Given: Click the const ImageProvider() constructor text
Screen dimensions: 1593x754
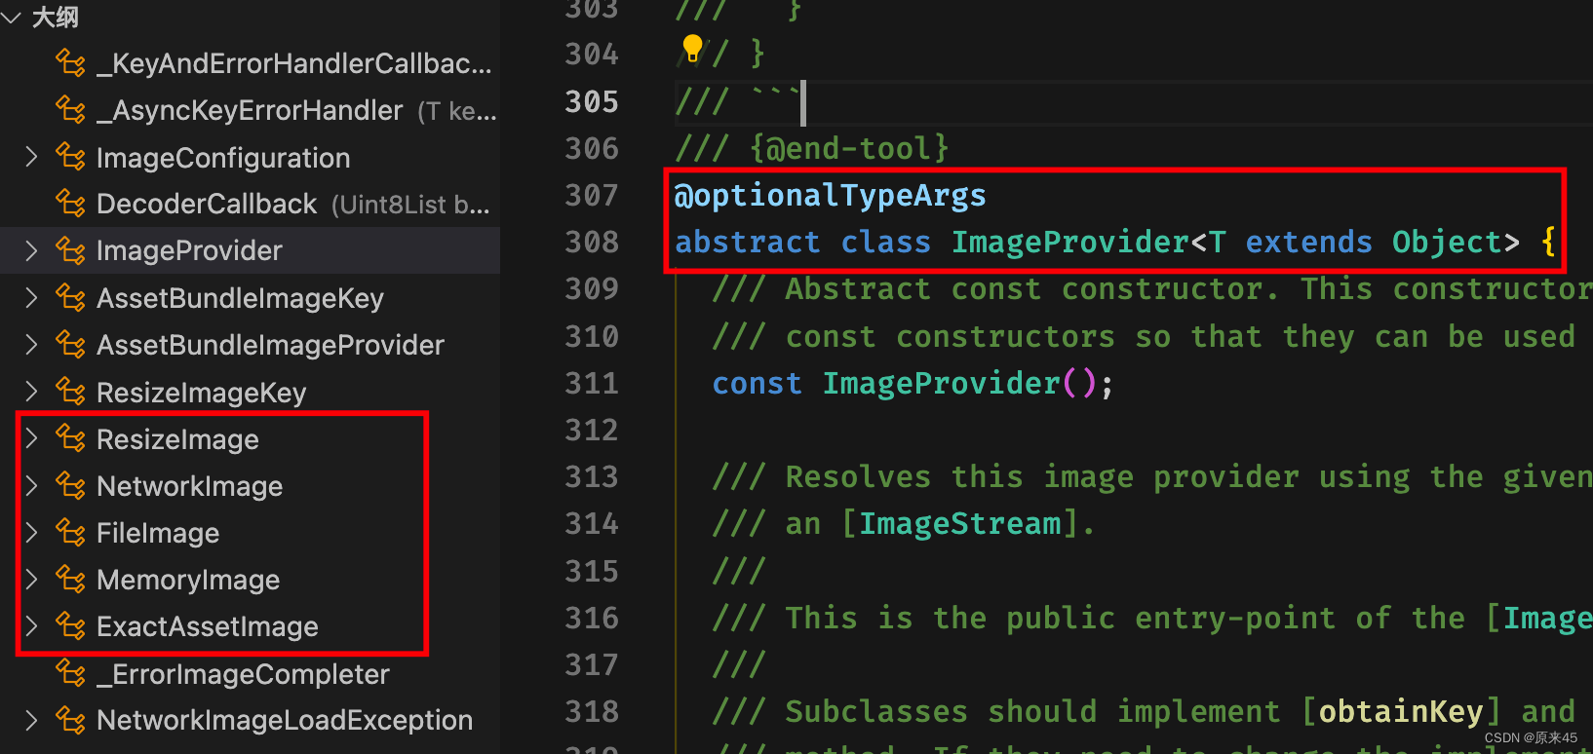Looking at the screenshot, I should pos(913,384).
